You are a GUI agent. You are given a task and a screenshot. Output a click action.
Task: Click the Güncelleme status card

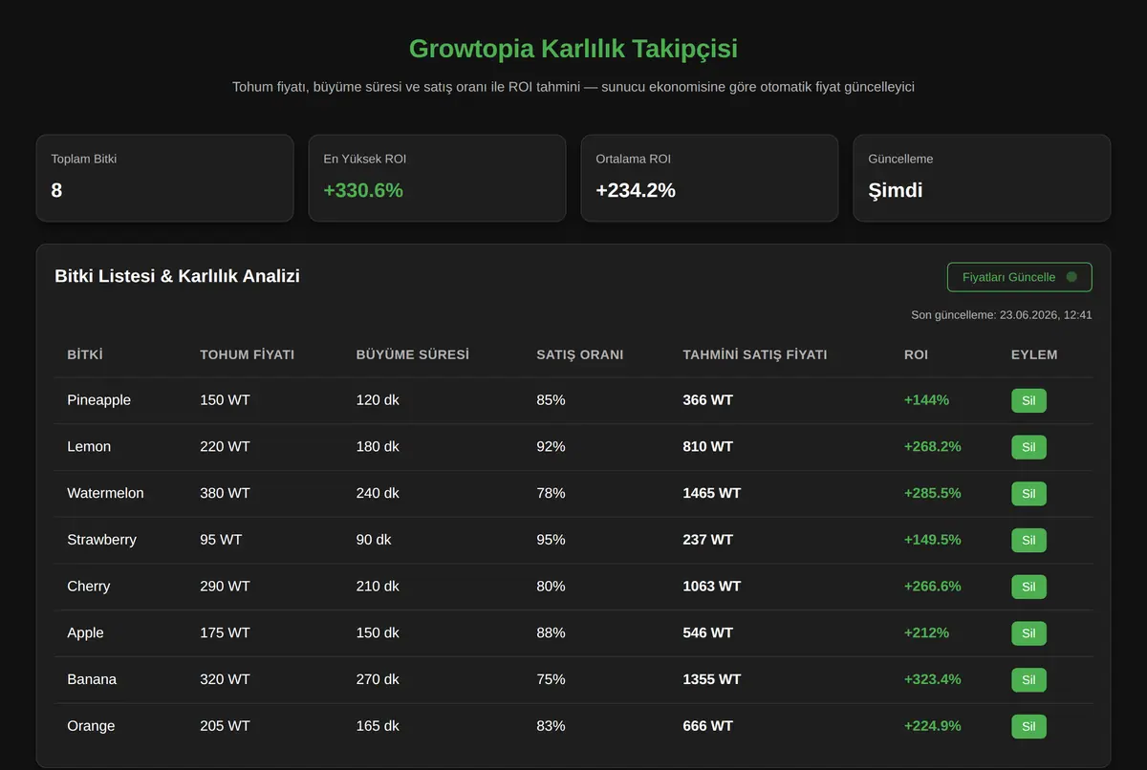(x=982, y=178)
